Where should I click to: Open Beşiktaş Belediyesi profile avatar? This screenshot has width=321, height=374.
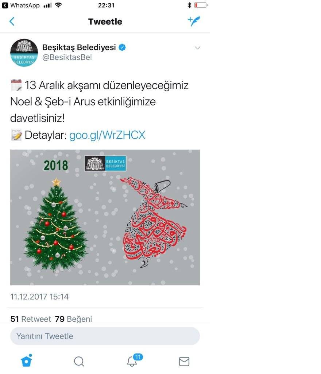coord(24,53)
